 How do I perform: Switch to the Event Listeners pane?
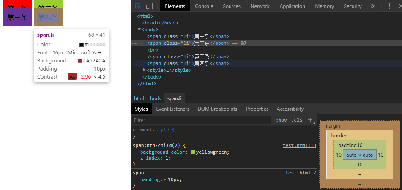pos(172,109)
